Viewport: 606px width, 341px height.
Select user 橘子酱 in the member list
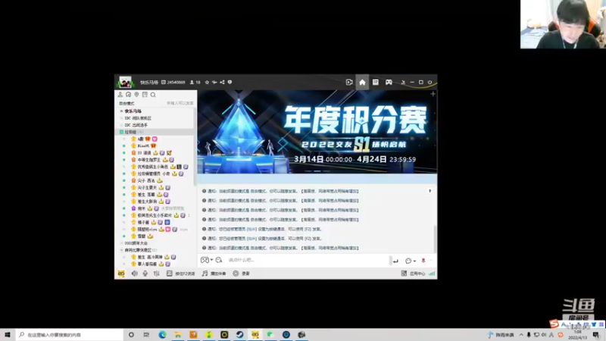point(143,222)
